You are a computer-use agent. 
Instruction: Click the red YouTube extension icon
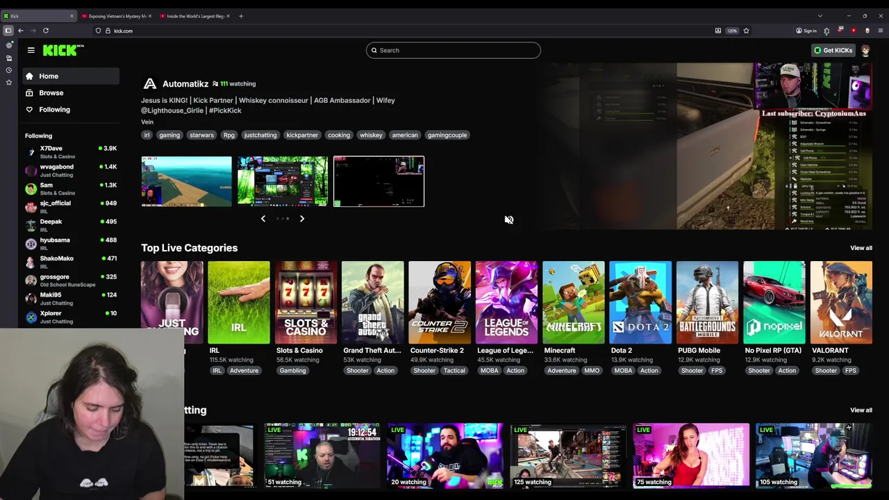tap(854, 31)
